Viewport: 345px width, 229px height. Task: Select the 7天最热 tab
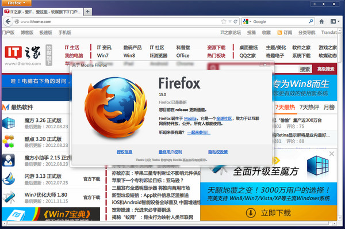point(285,108)
